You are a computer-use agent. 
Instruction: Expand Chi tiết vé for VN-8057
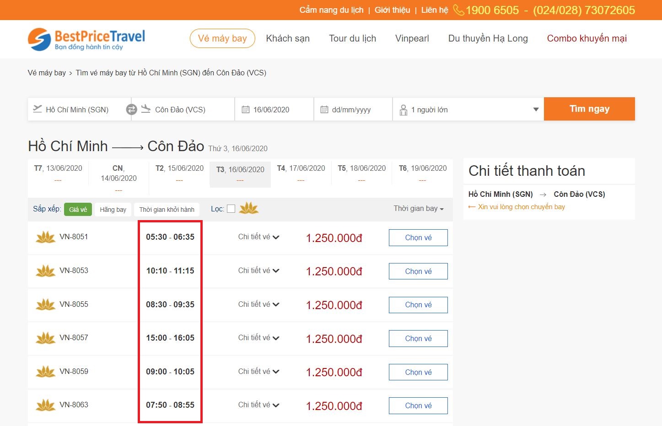(x=258, y=338)
